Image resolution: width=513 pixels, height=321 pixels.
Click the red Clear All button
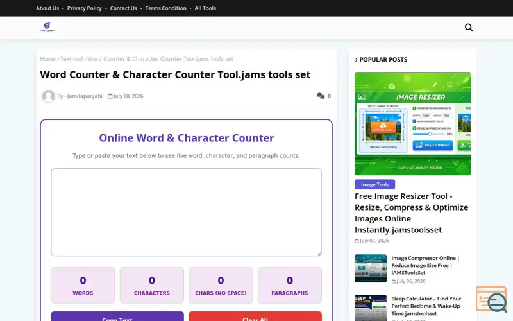pyautogui.click(x=255, y=317)
